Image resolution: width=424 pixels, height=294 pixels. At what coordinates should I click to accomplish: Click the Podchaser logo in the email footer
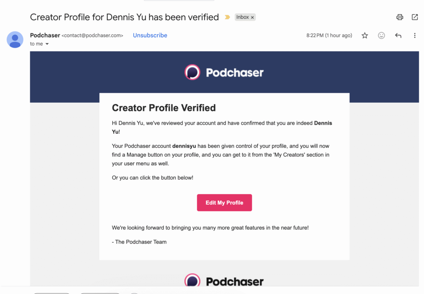[224, 280]
